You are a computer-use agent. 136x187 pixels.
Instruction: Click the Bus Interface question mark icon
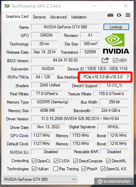click(128, 77)
